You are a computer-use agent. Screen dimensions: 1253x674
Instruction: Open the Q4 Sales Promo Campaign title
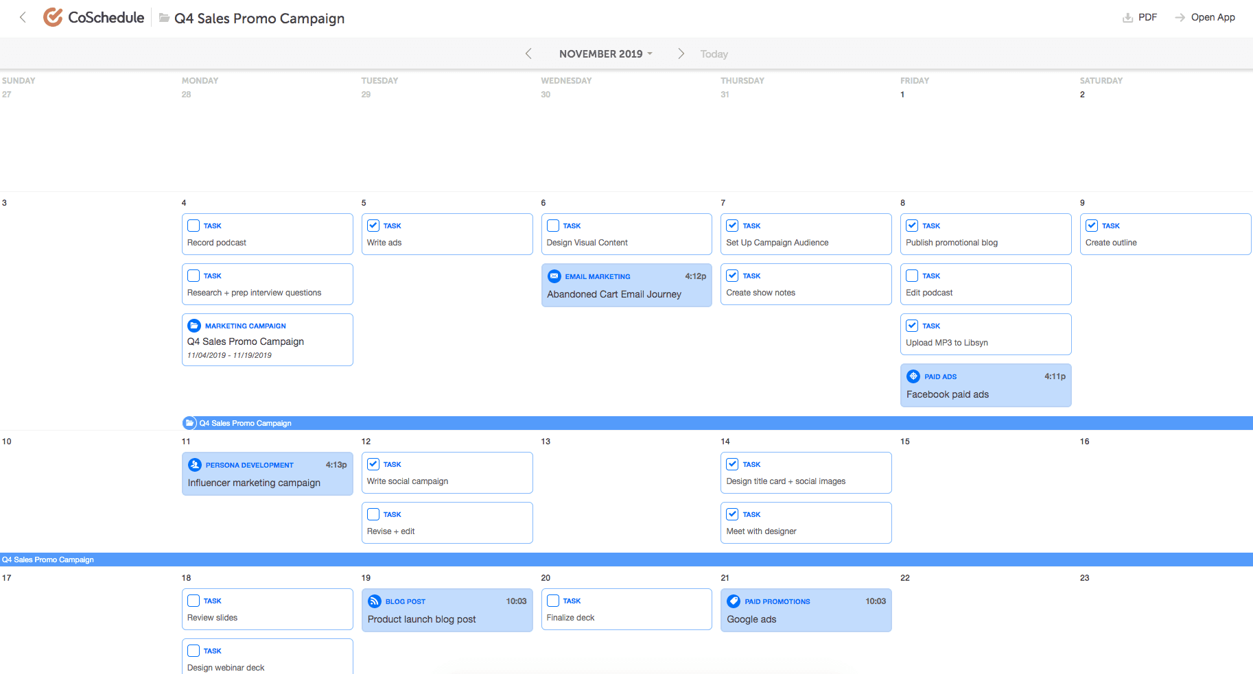[259, 19]
